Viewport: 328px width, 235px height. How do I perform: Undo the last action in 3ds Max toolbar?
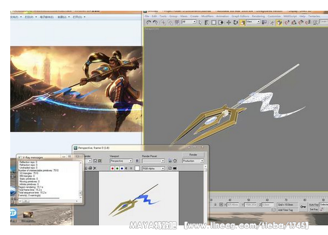[148, 22]
